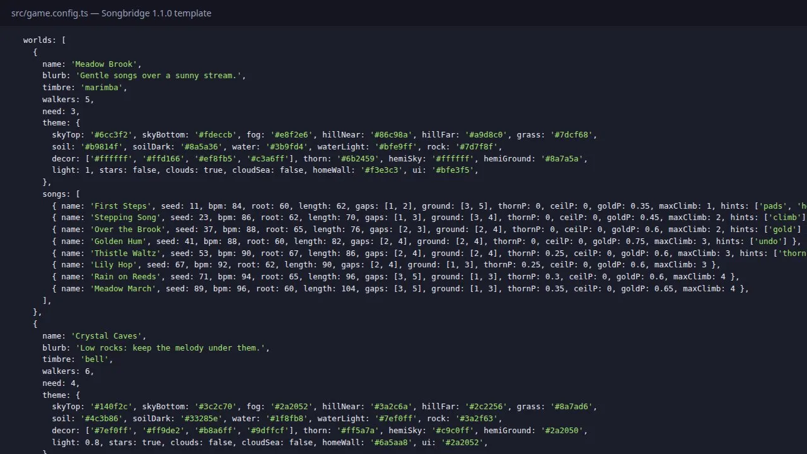Click the blurb 'Gentle songs over a sunny stream.'
Screen dimensions: 807x454
click(x=158, y=76)
